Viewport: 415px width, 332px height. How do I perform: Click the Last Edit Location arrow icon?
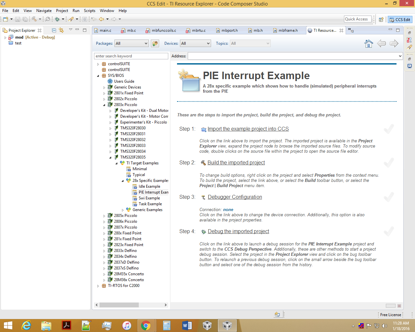click(x=94, y=19)
